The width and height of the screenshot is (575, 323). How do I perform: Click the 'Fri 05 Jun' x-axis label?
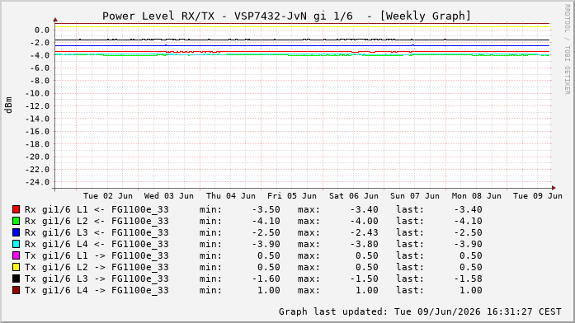292,196
